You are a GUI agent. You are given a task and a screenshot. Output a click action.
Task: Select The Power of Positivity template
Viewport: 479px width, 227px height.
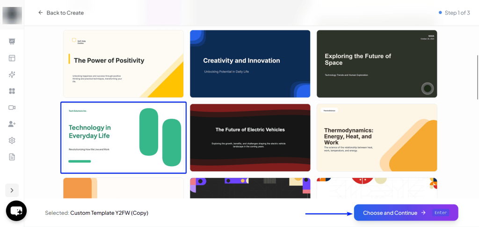(123, 64)
